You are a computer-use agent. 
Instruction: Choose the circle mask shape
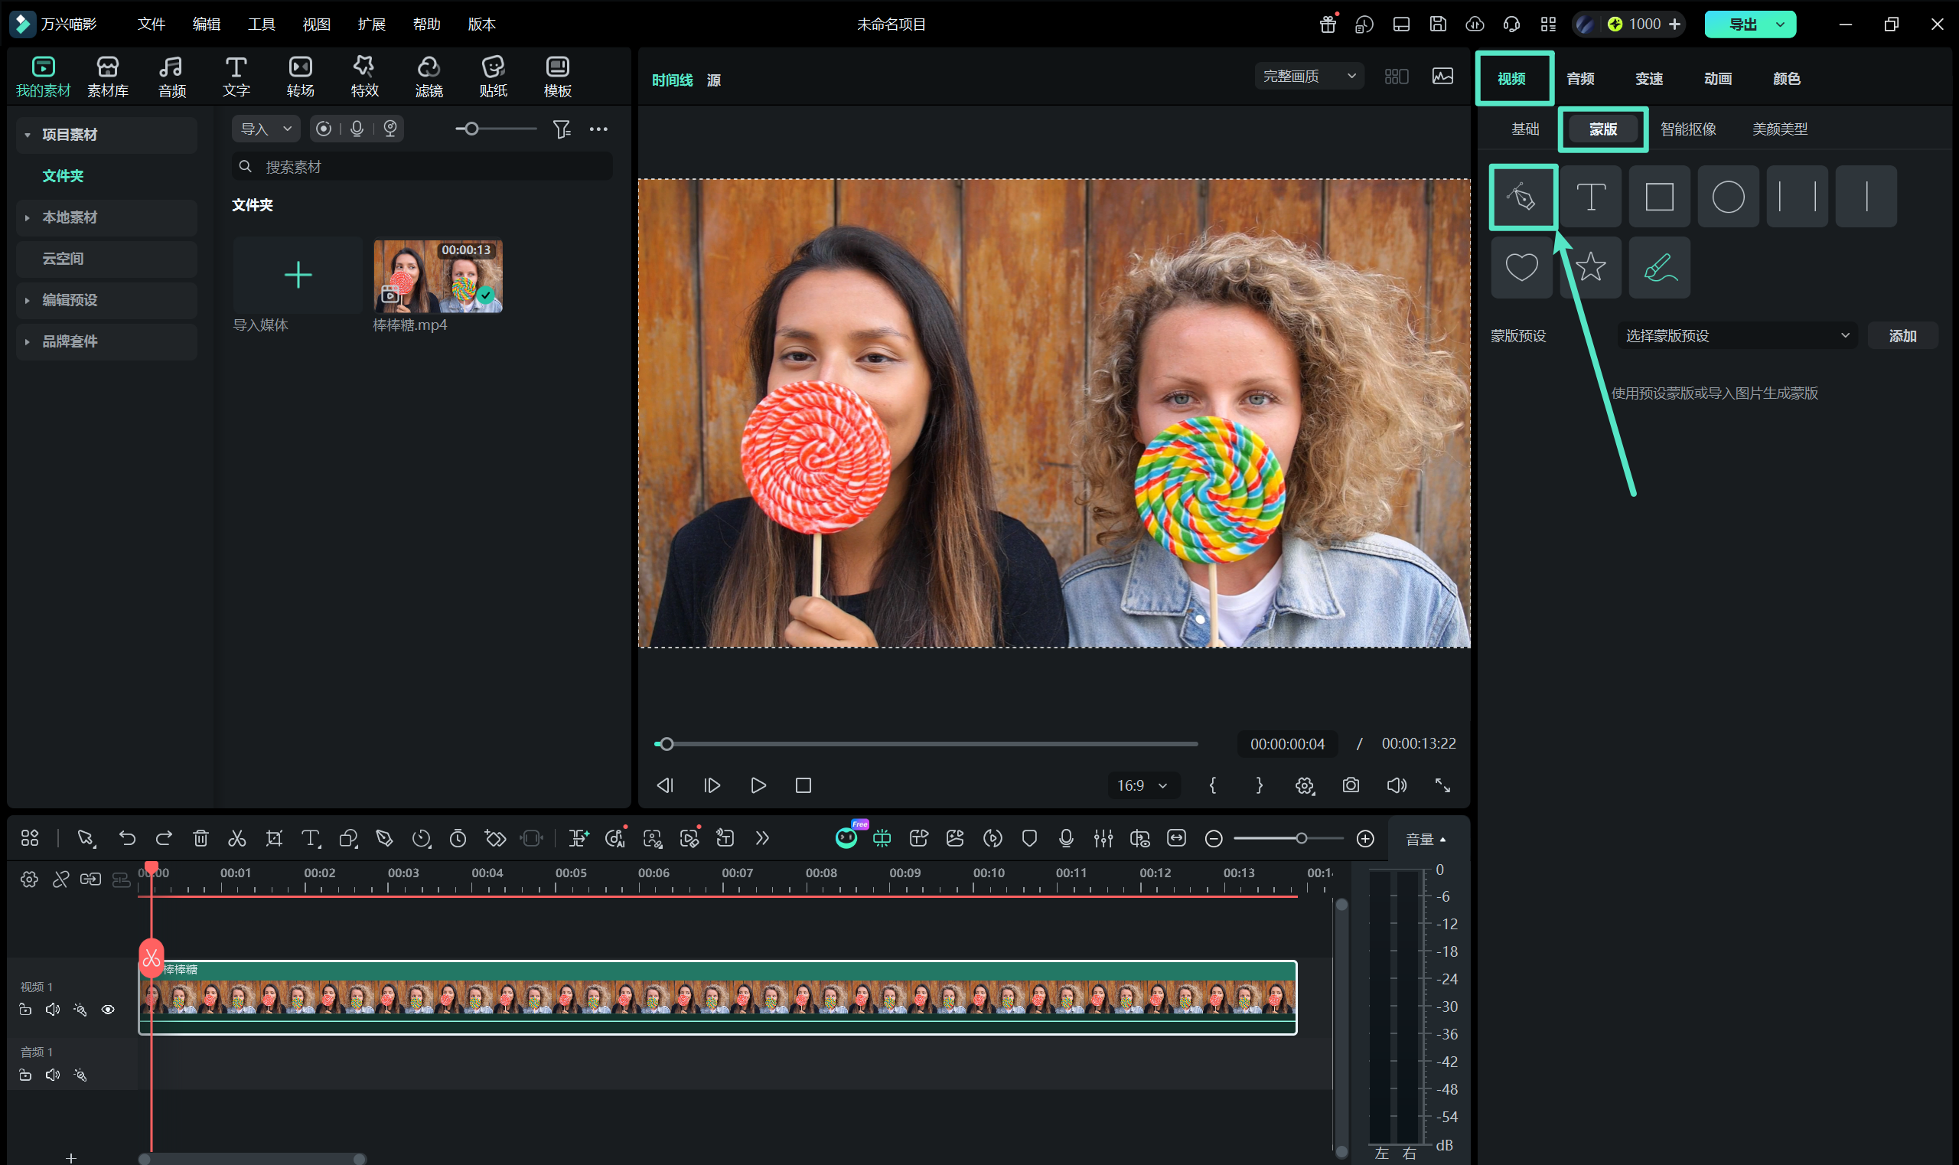point(1727,196)
